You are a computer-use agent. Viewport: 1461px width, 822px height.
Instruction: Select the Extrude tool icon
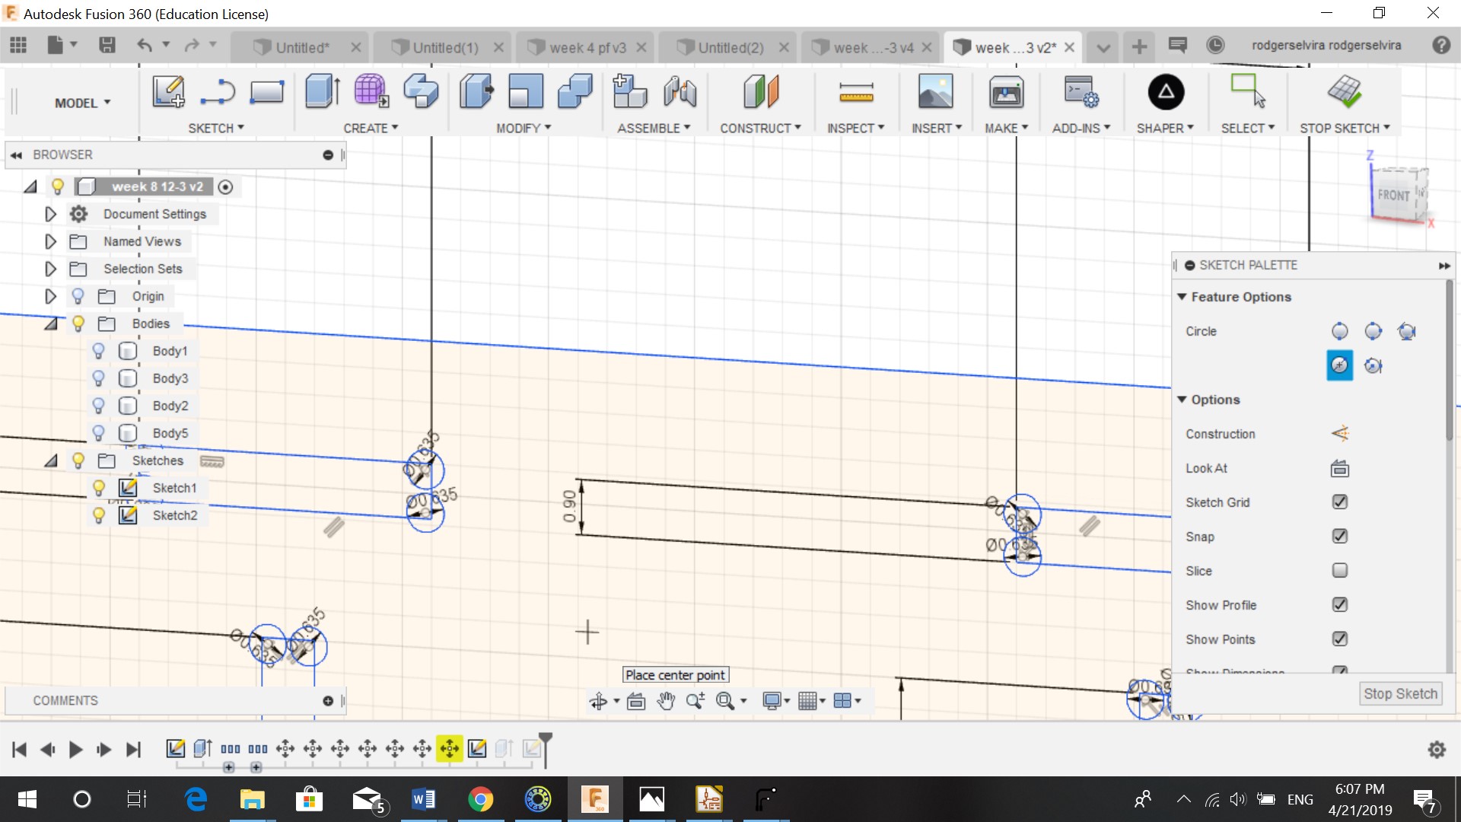pyautogui.click(x=322, y=92)
